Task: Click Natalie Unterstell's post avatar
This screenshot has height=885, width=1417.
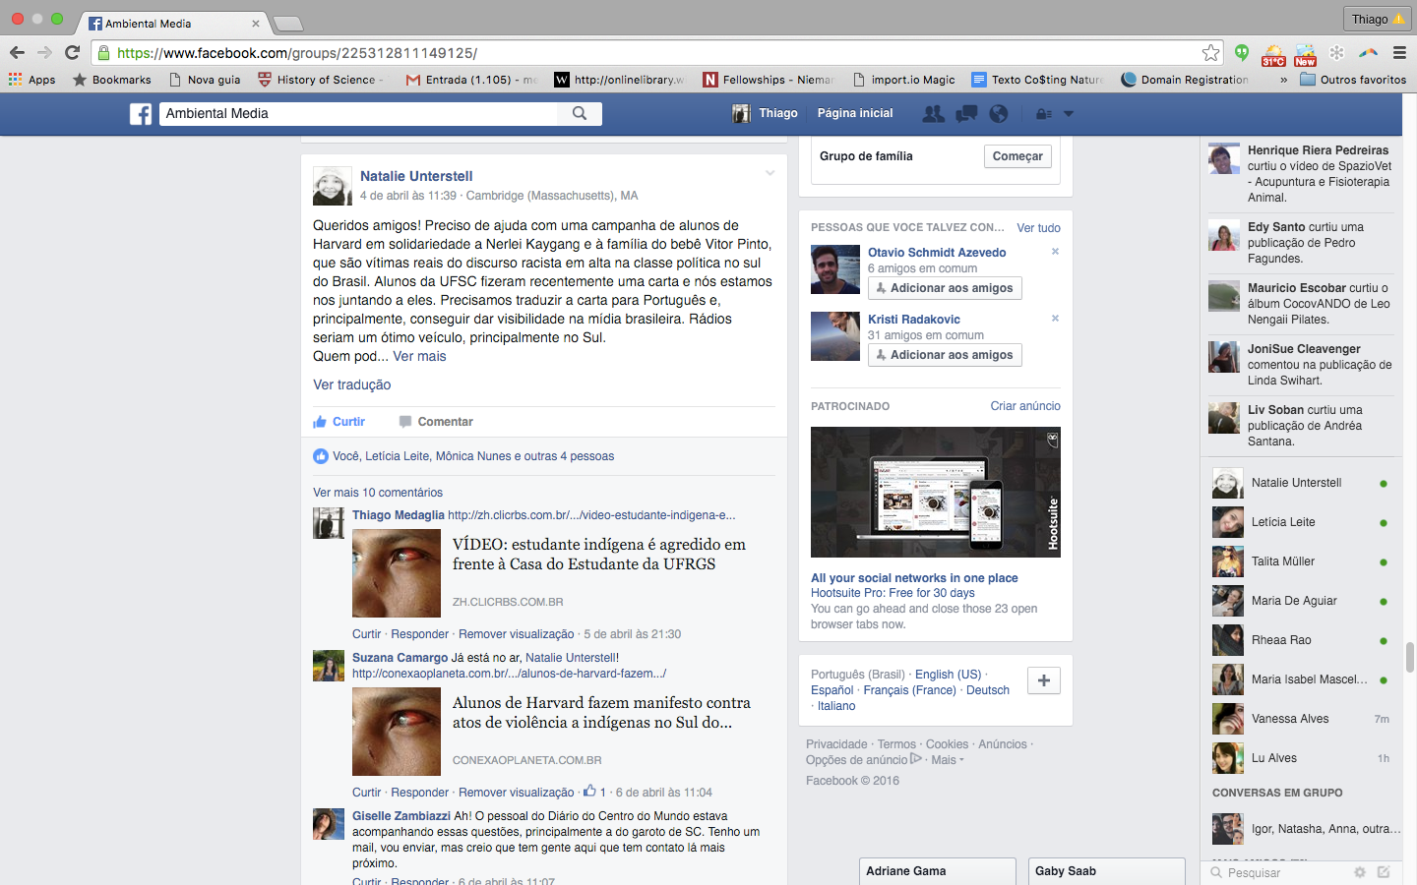Action: click(333, 186)
